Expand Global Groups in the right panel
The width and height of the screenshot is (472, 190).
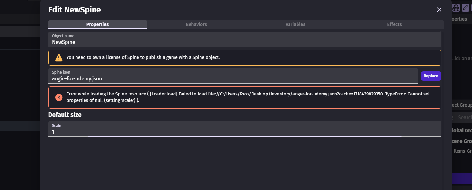[462, 130]
